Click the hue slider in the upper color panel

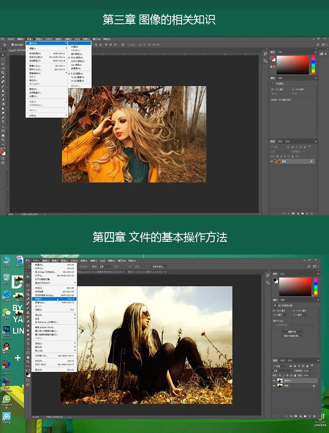coord(313,65)
